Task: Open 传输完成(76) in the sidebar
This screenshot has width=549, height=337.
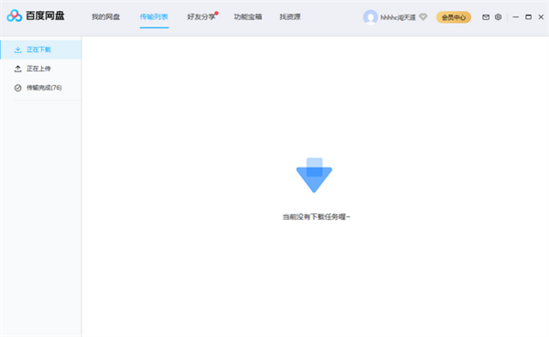Action: [x=41, y=88]
